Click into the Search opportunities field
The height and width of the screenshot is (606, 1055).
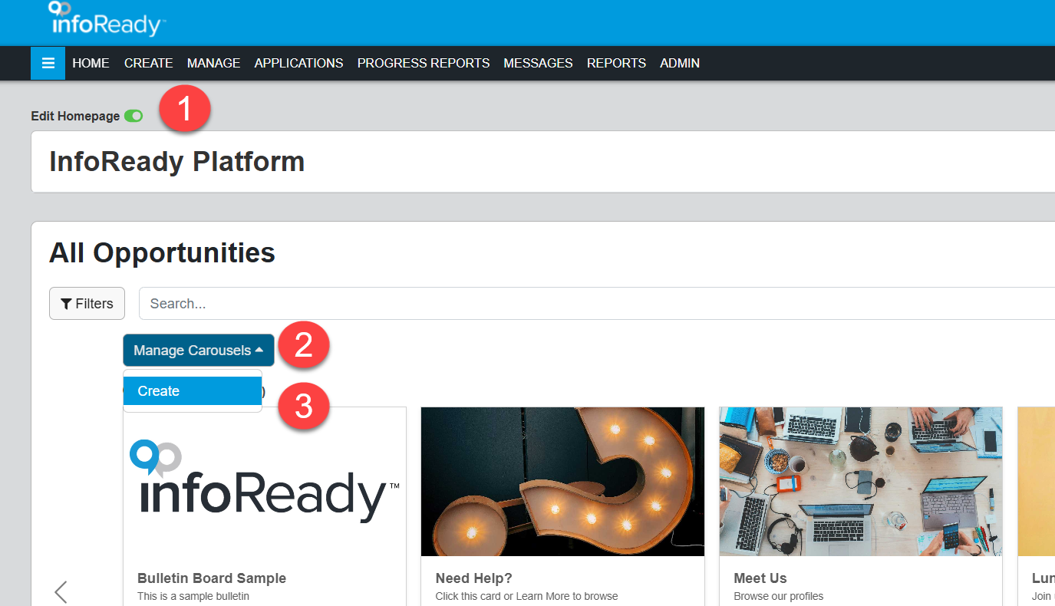pos(597,304)
